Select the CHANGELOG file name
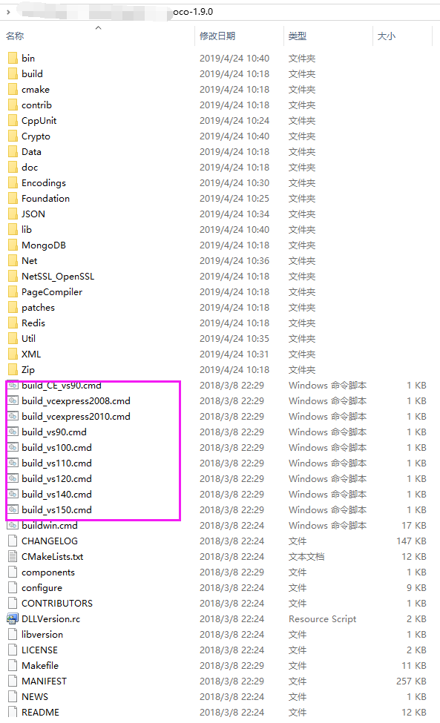 50,541
